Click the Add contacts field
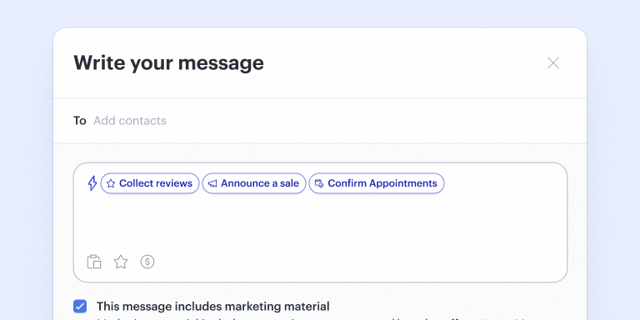Screen dimensions: 640x320 130,121
